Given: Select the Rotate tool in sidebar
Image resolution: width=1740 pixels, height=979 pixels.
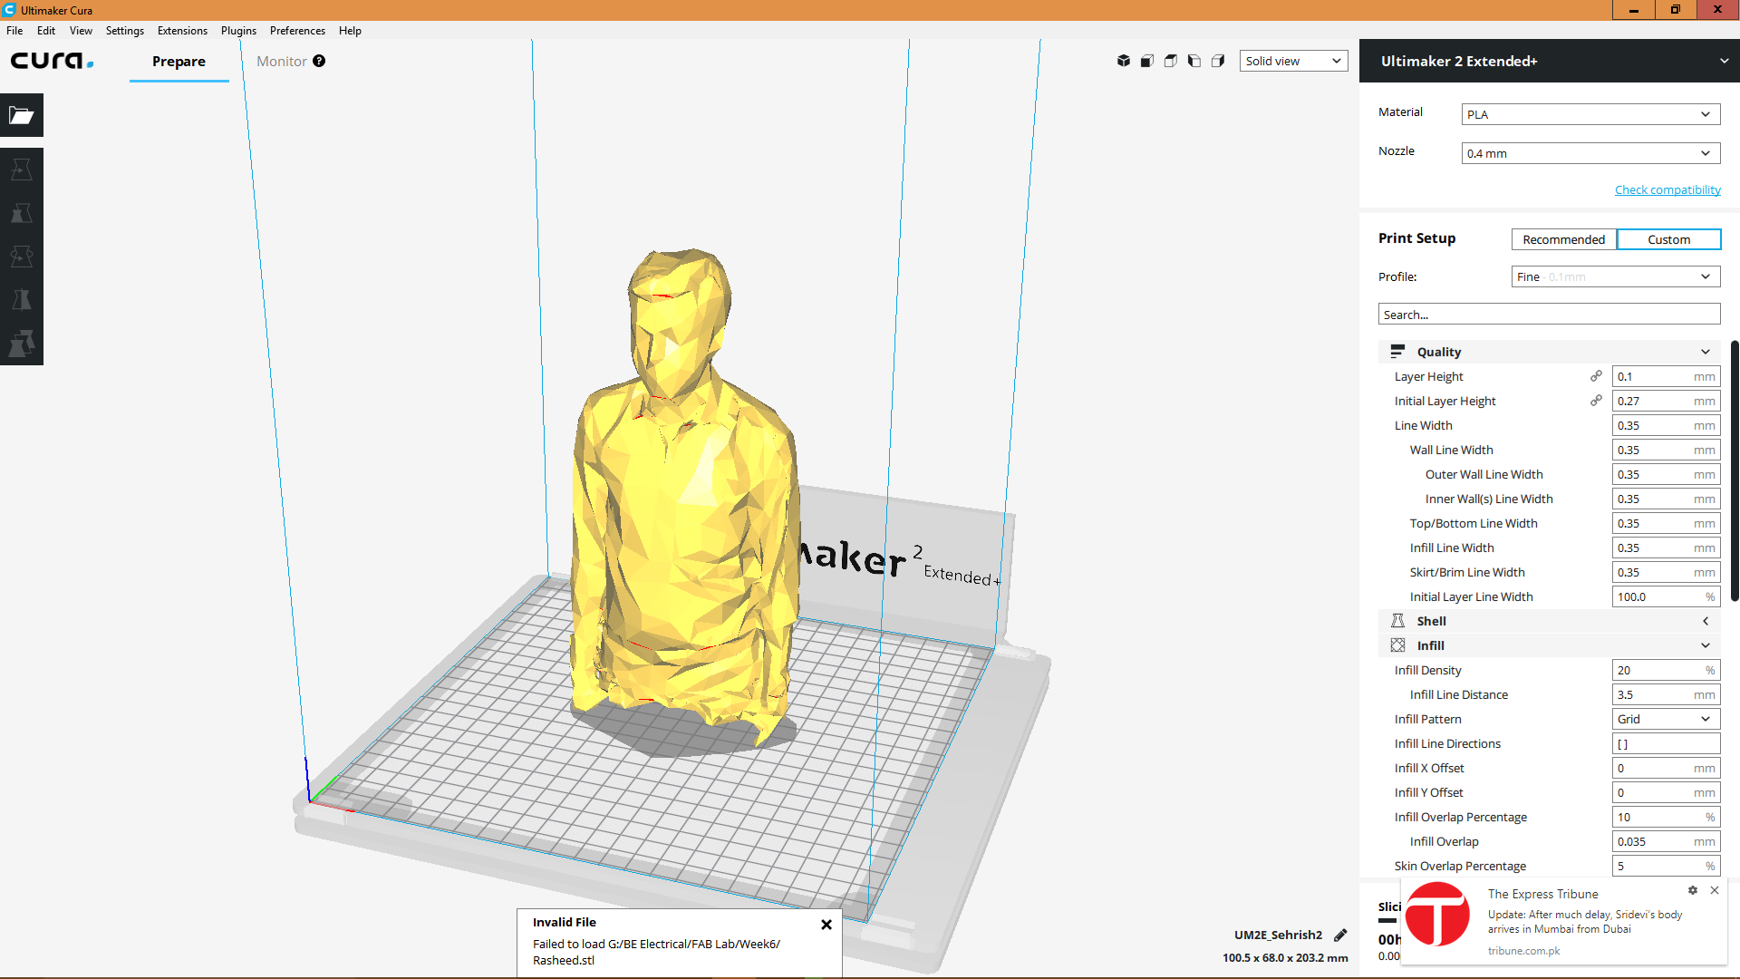Looking at the screenshot, I should coord(21,257).
